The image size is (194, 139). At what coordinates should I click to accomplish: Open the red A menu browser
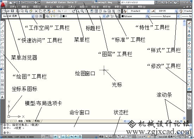tap(3, 4)
